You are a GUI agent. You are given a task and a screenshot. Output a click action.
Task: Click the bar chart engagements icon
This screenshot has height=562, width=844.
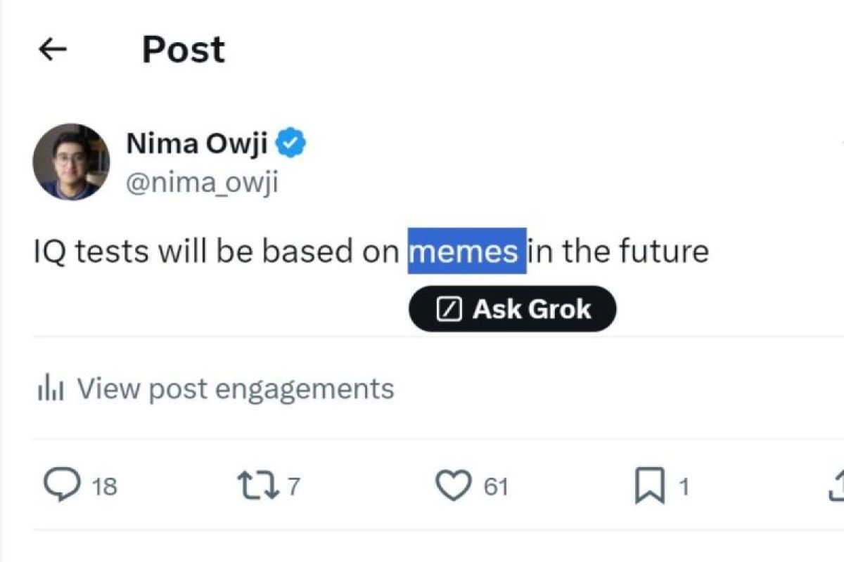[x=51, y=388]
